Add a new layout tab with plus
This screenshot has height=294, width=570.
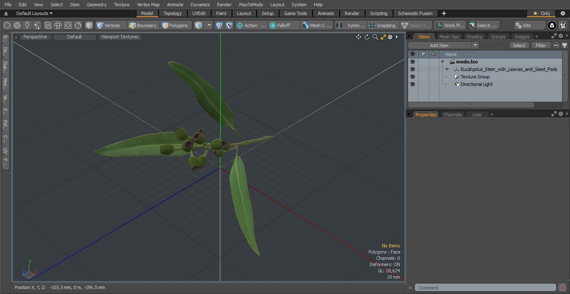tap(444, 13)
